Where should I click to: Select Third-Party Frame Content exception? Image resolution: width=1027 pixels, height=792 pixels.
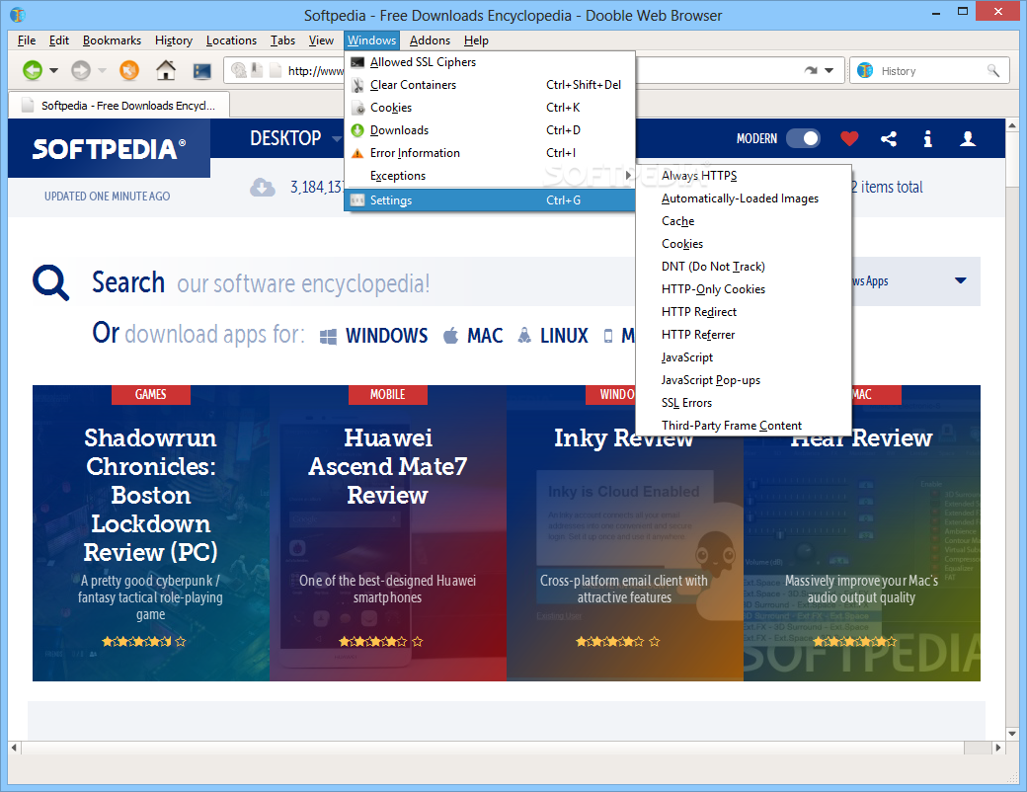744,426
